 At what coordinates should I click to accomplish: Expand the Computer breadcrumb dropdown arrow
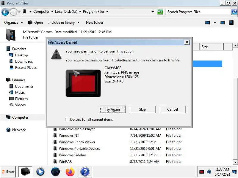click(x=52, y=12)
